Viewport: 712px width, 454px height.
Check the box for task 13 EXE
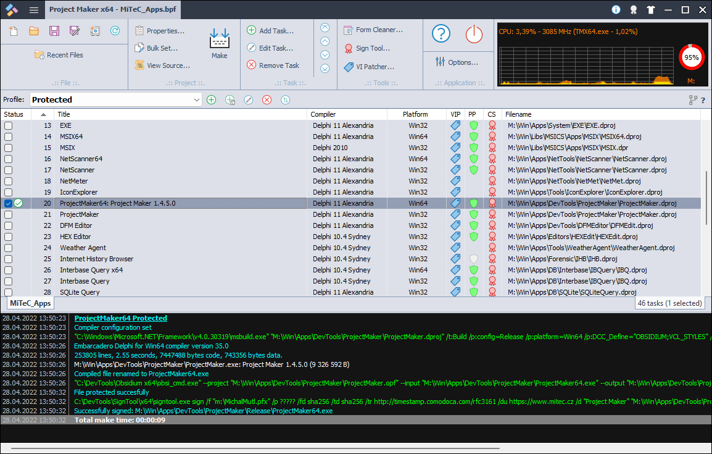9,126
